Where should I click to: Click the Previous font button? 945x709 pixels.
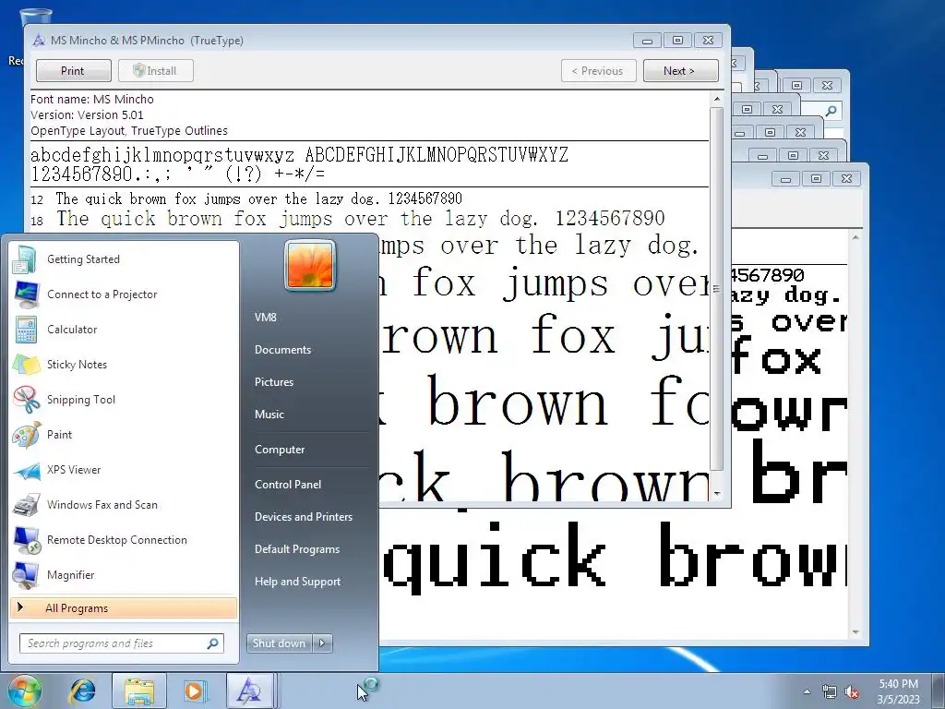click(x=598, y=70)
